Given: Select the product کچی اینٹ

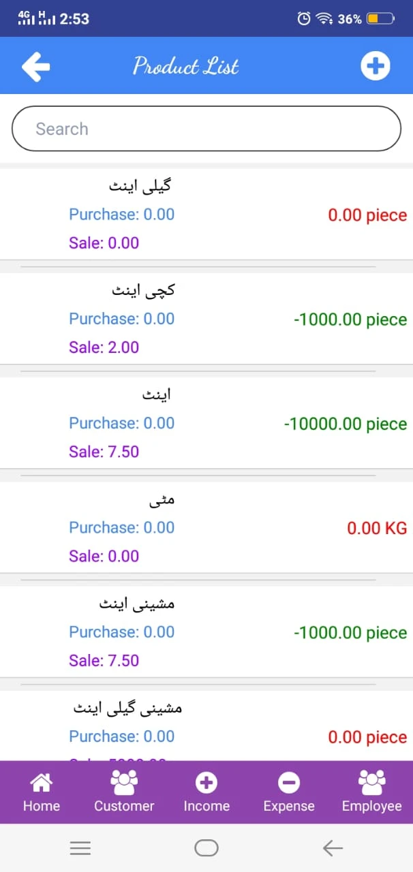Looking at the screenshot, I should point(143,290).
